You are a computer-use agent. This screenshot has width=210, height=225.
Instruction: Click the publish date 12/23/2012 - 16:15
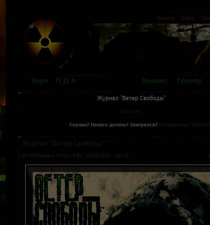[x=107, y=156]
